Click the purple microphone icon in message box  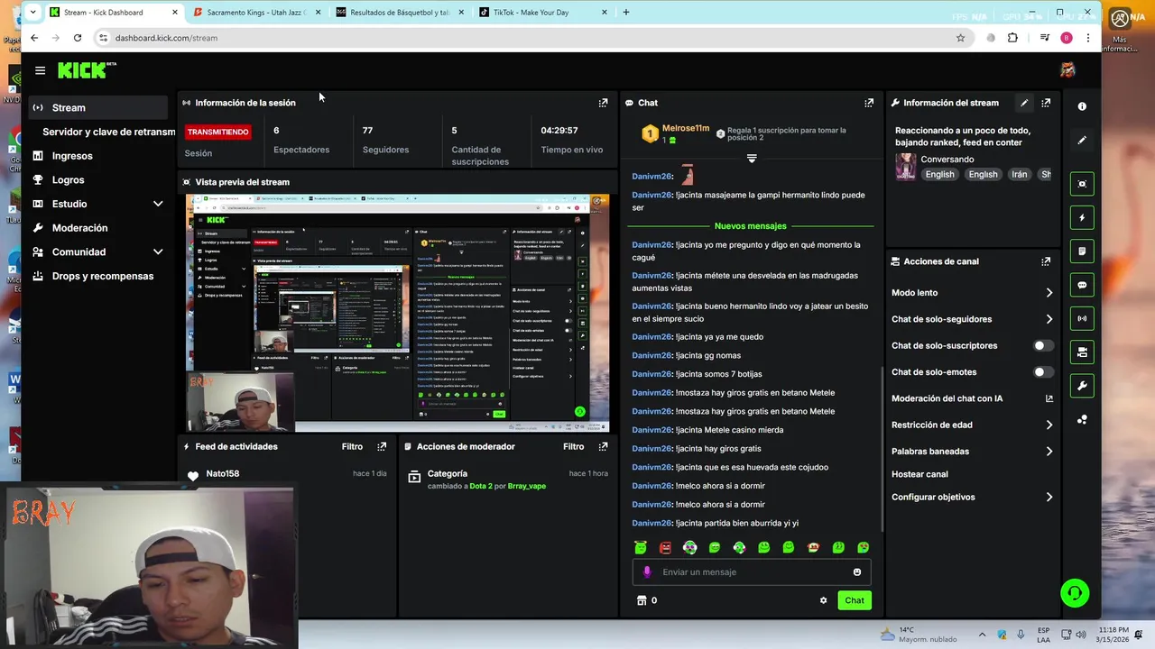pos(646,571)
